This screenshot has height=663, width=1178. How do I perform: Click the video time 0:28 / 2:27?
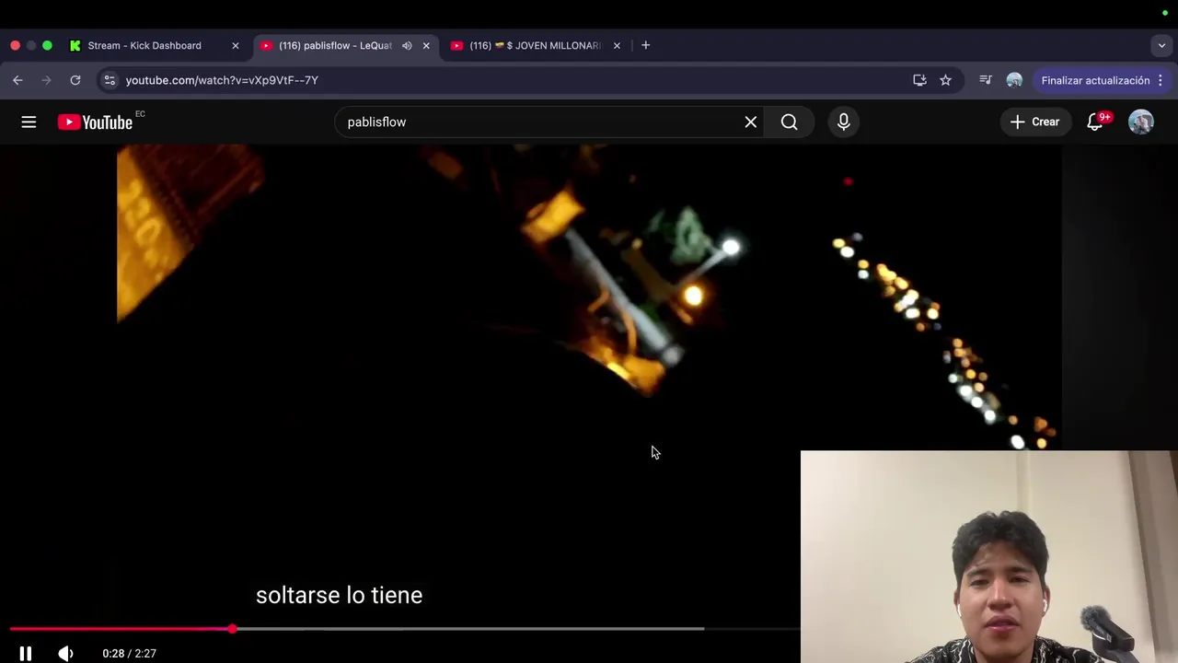click(x=129, y=653)
